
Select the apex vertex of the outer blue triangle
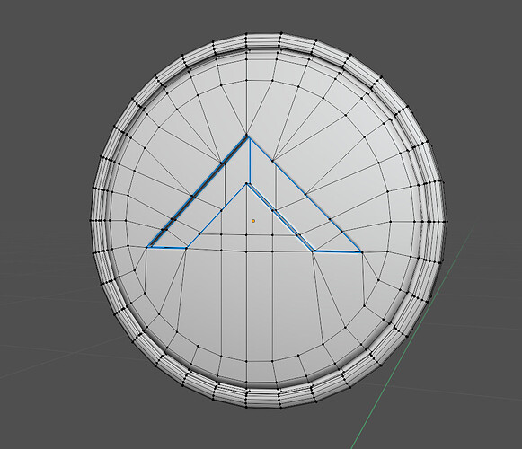(247, 136)
